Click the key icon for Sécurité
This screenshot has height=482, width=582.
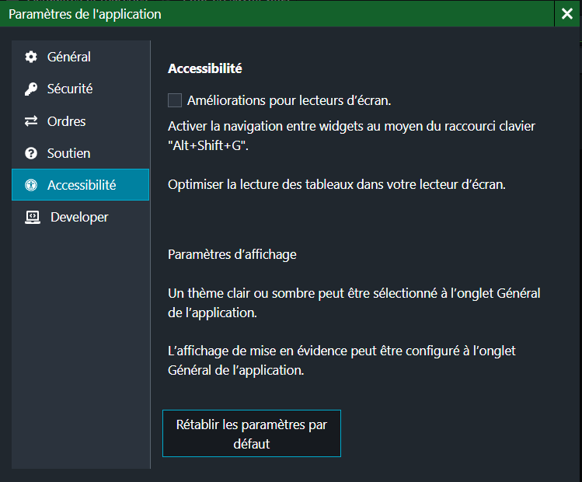31,89
